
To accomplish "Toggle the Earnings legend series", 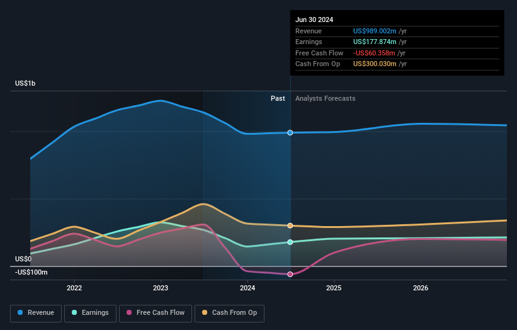I will pyautogui.click(x=90, y=313).
